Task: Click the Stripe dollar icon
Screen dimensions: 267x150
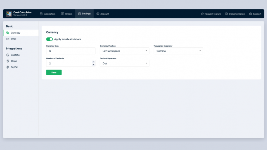Action: tap(8, 61)
